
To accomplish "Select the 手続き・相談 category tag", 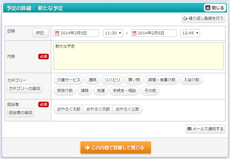I will 124,91.
